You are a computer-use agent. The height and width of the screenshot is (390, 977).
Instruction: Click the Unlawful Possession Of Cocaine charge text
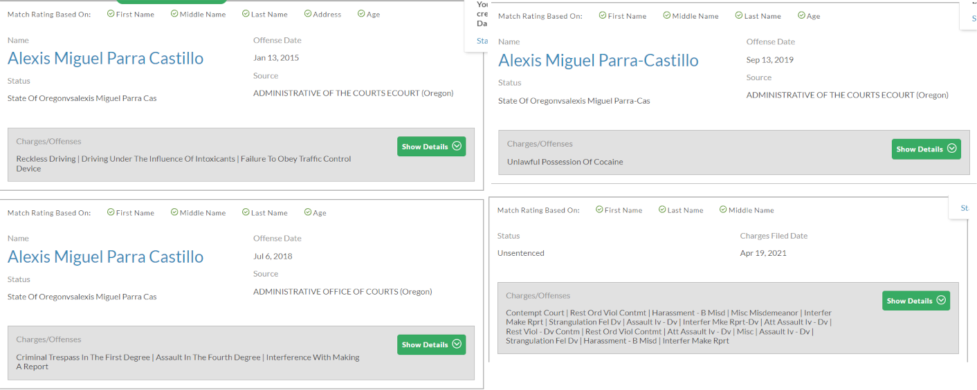pyautogui.click(x=565, y=162)
